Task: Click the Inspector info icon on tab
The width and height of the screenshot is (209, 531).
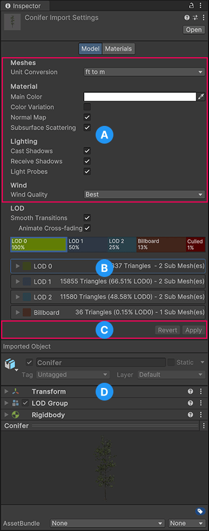Action: pyautogui.click(x=8, y=6)
